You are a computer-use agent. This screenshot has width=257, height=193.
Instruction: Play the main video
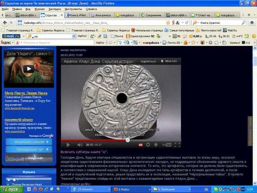(68, 145)
